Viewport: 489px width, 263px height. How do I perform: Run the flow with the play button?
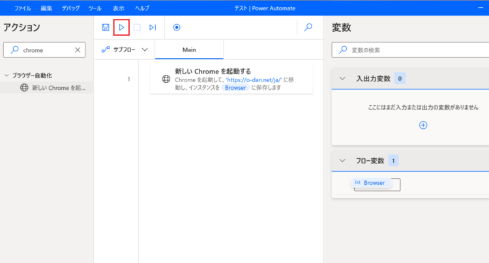pyautogui.click(x=121, y=27)
